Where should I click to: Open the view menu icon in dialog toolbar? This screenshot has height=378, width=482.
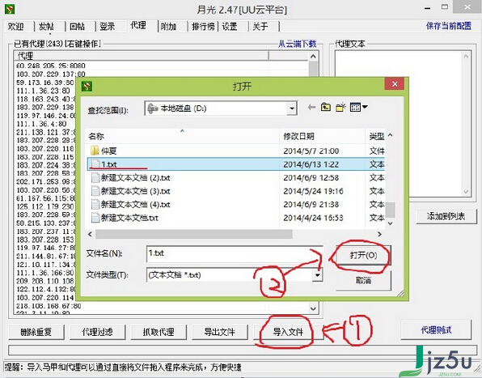(x=359, y=108)
